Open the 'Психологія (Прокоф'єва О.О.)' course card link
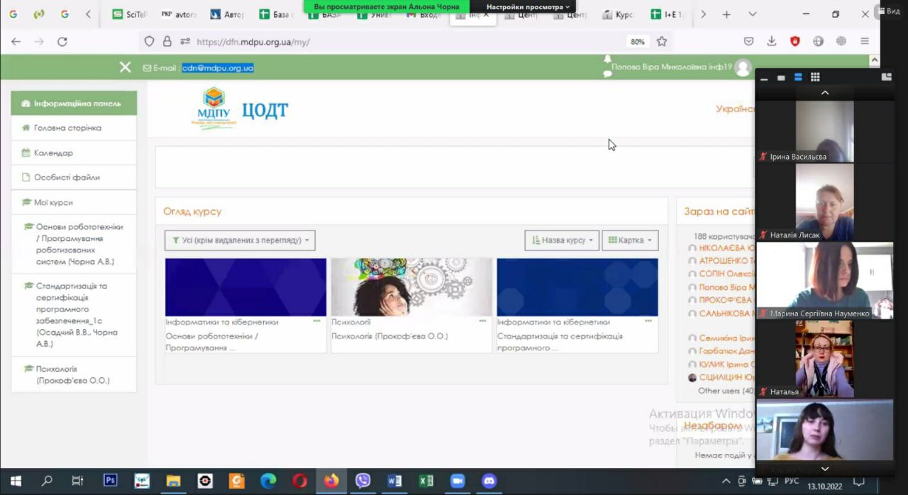The height and width of the screenshot is (495, 908). coord(389,336)
